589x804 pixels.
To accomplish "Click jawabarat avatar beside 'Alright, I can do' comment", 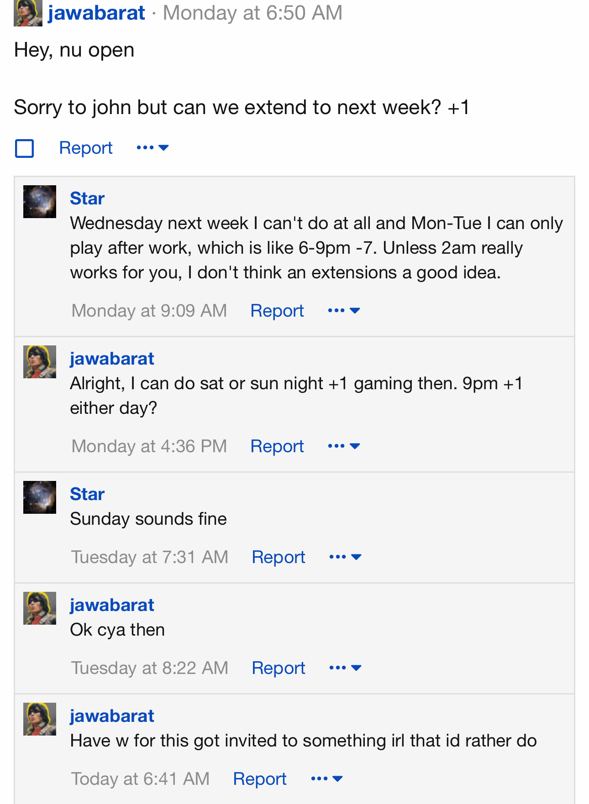I will 40,362.
